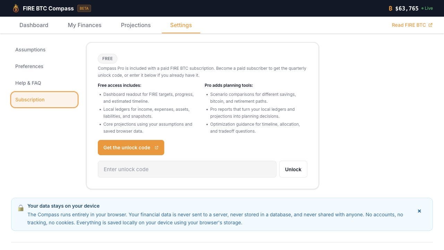Go to the Projections tab
The height and width of the screenshot is (250, 444).
(136, 25)
